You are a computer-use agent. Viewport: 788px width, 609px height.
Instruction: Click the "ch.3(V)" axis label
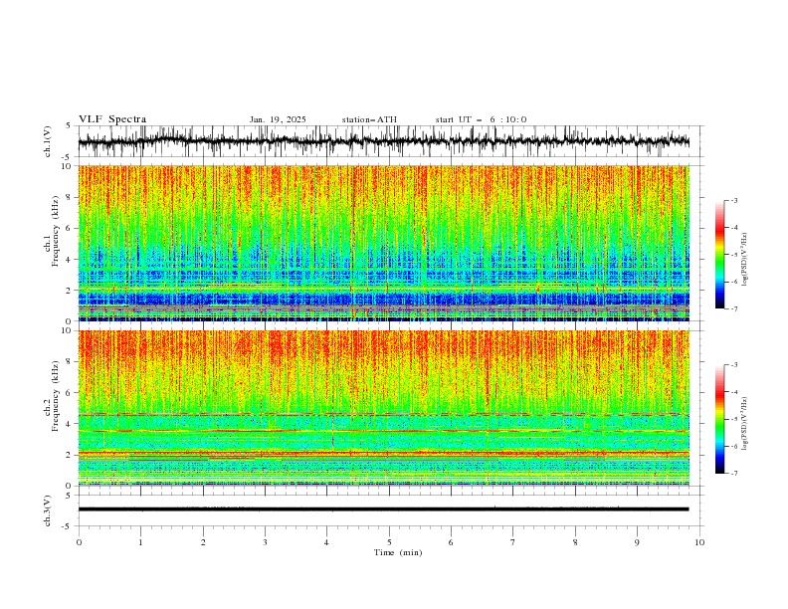[x=48, y=510]
